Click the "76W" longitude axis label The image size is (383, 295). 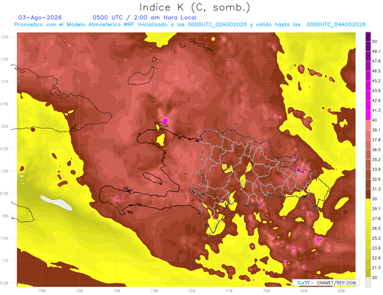tap(42, 291)
